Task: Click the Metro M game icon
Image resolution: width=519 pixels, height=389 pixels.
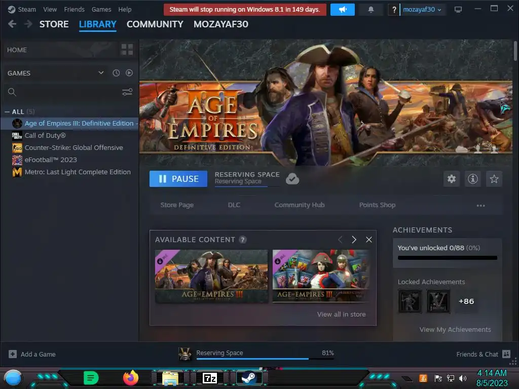Action: point(17,172)
